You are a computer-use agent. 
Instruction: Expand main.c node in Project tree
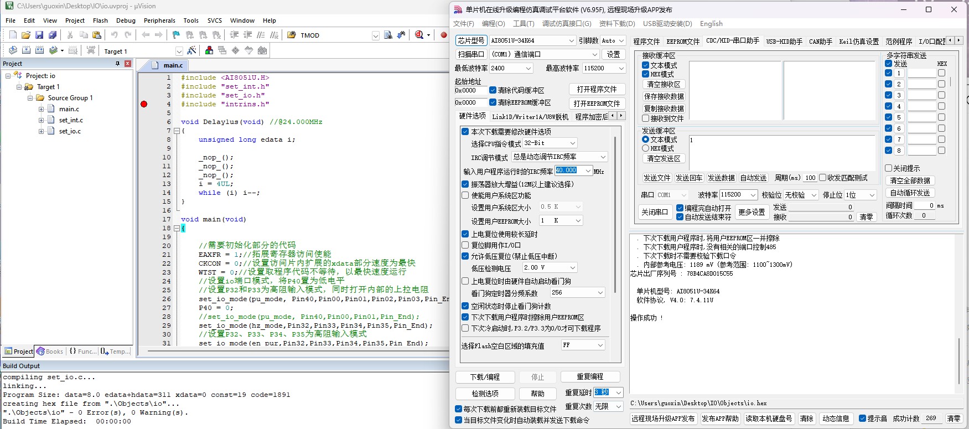42,109
